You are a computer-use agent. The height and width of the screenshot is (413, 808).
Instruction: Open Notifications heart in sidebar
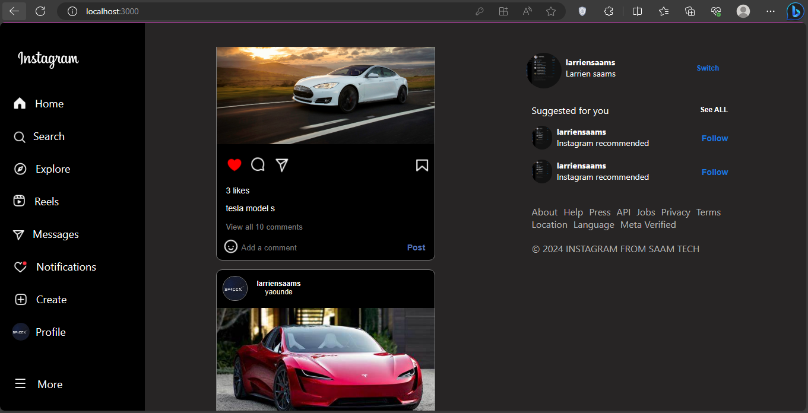tap(54, 267)
